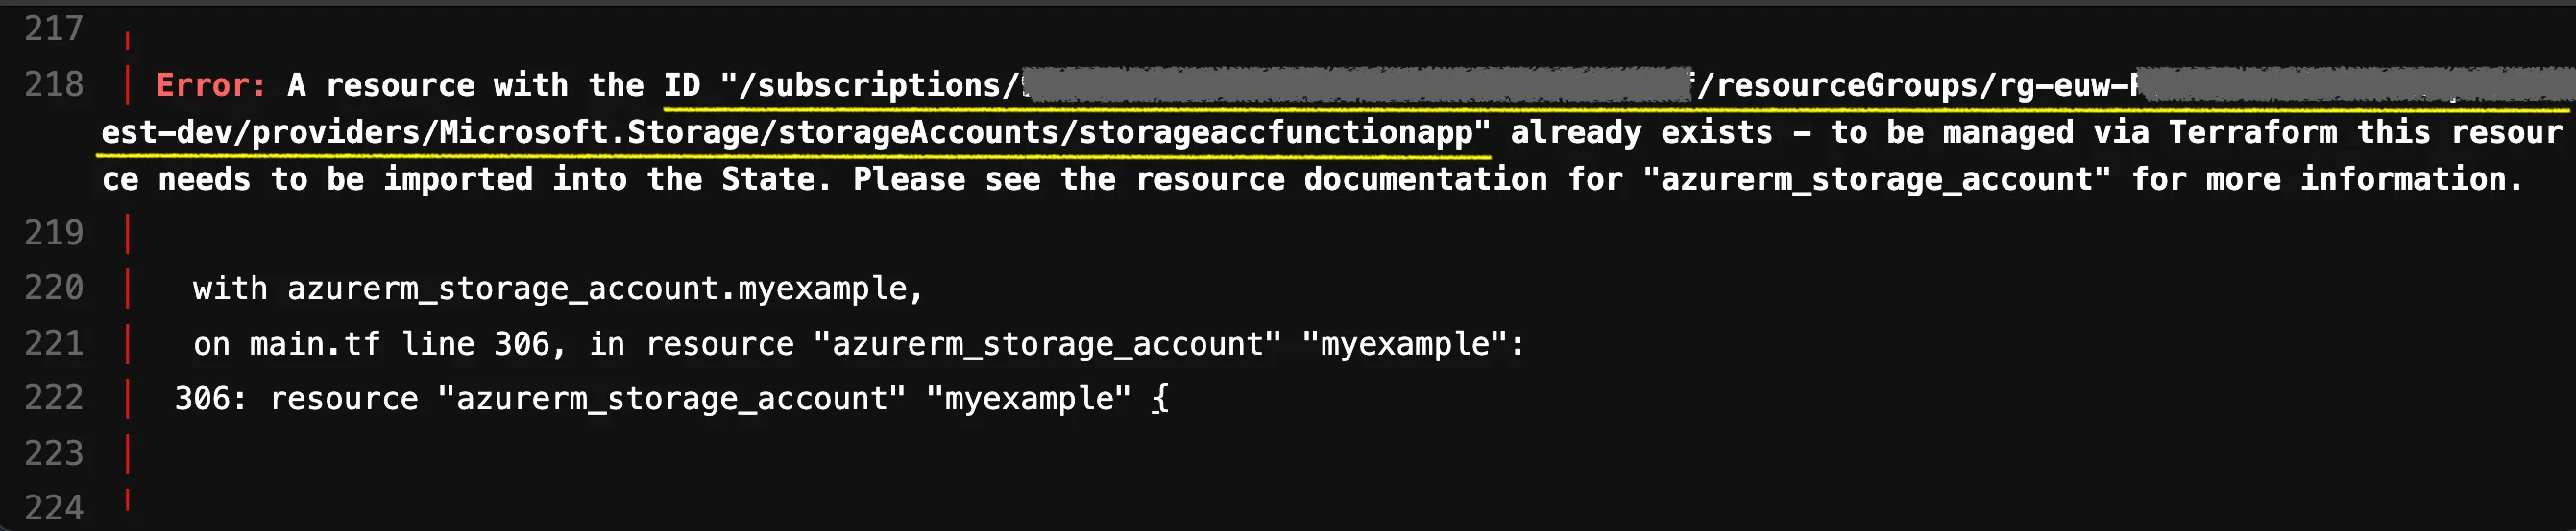This screenshot has width=2576, height=531.
Task: Click "imported into the State" text
Action: pos(606,179)
